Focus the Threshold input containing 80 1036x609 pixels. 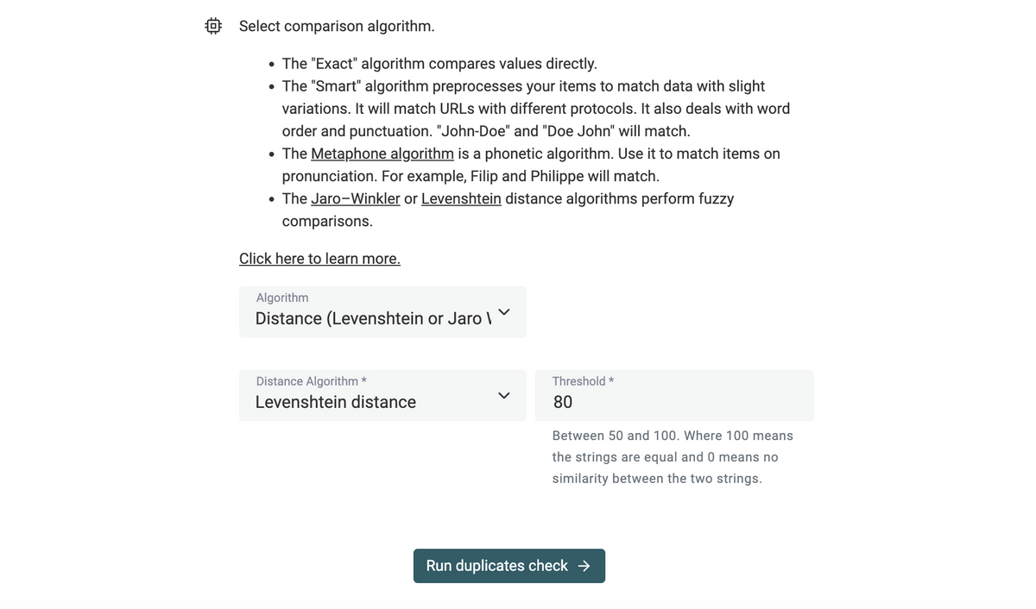pyautogui.click(x=673, y=402)
